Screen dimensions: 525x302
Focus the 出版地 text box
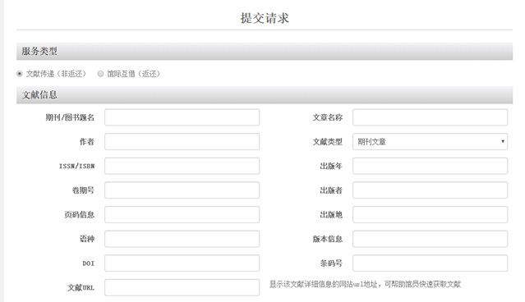(x=430, y=214)
